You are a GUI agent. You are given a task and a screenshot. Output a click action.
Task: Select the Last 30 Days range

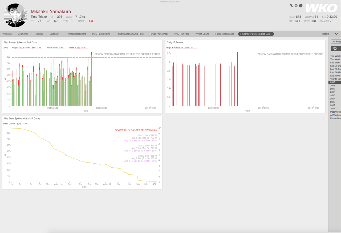tap(335, 66)
